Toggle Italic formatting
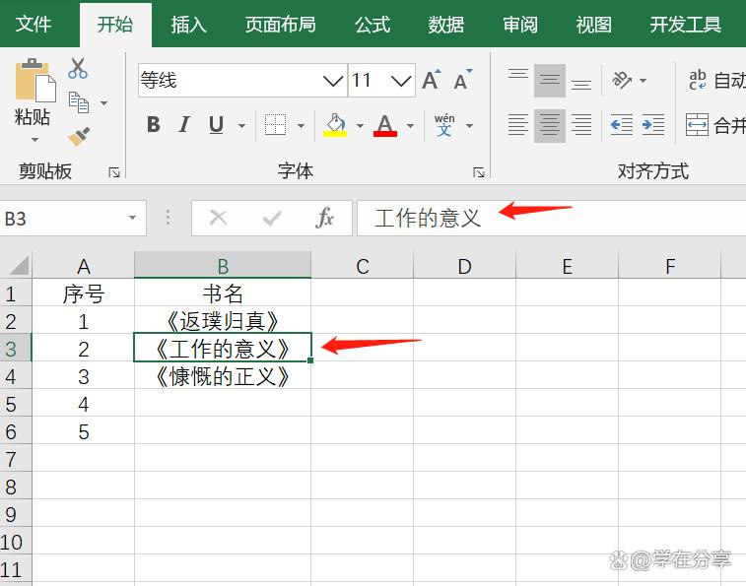Image resolution: width=746 pixels, height=586 pixels. [184, 125]
